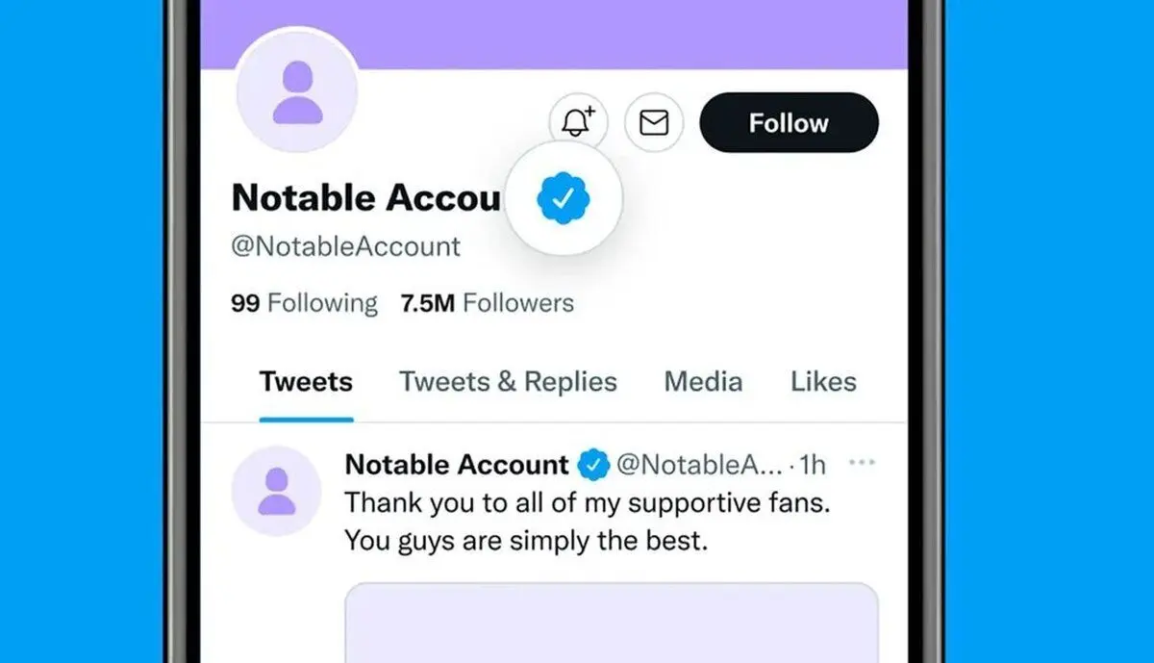Viewport: 1154px width, 663px height.
Task: Click the small verified badge in tweet
Action: click(x=592, y=466)
